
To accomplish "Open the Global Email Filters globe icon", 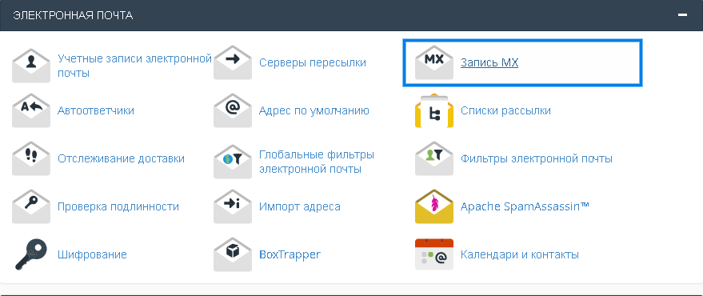I will [232, 162].
